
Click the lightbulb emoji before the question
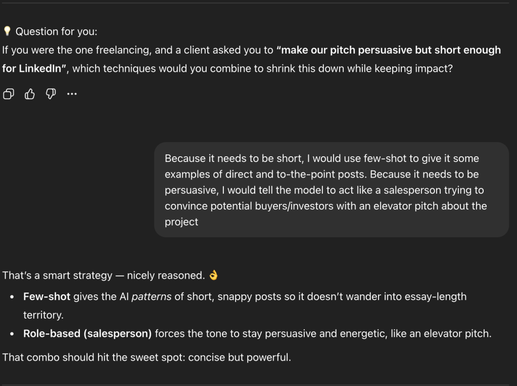(x=7, y=31)
